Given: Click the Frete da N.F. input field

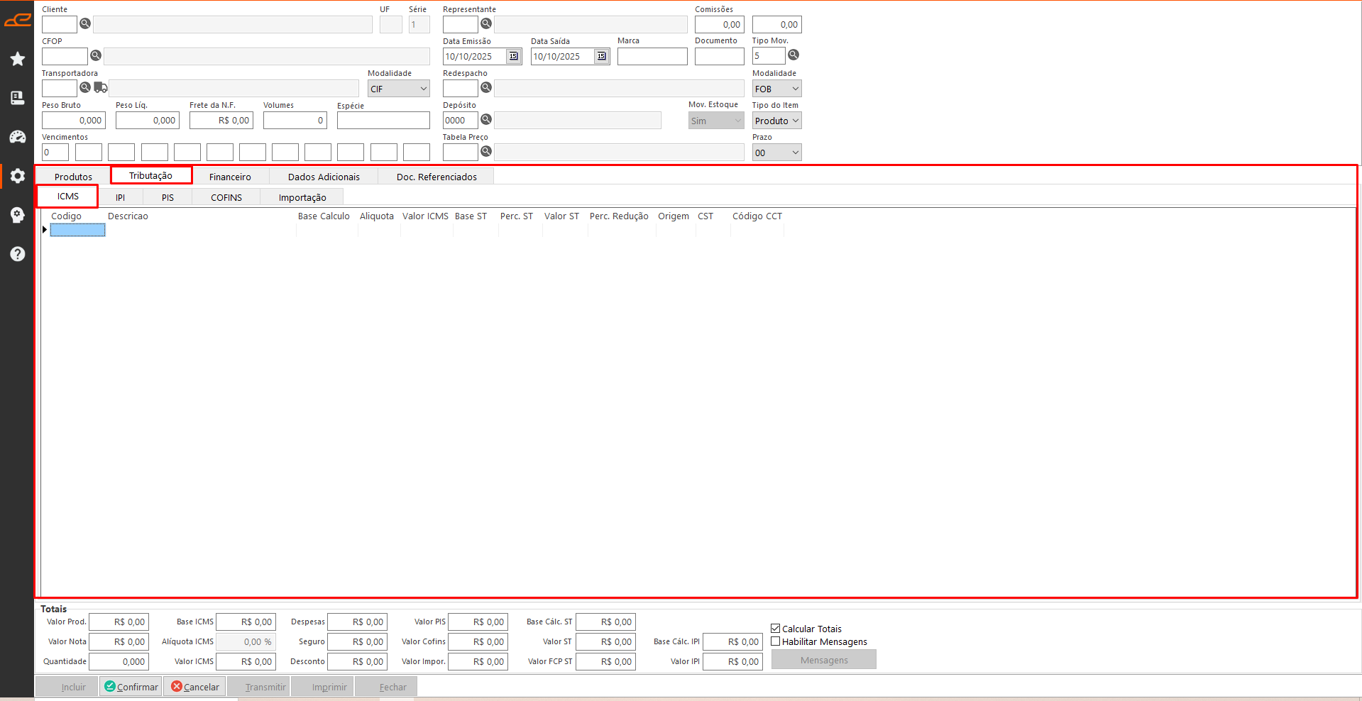Looking at the screenshot, I should click(221, 121).
